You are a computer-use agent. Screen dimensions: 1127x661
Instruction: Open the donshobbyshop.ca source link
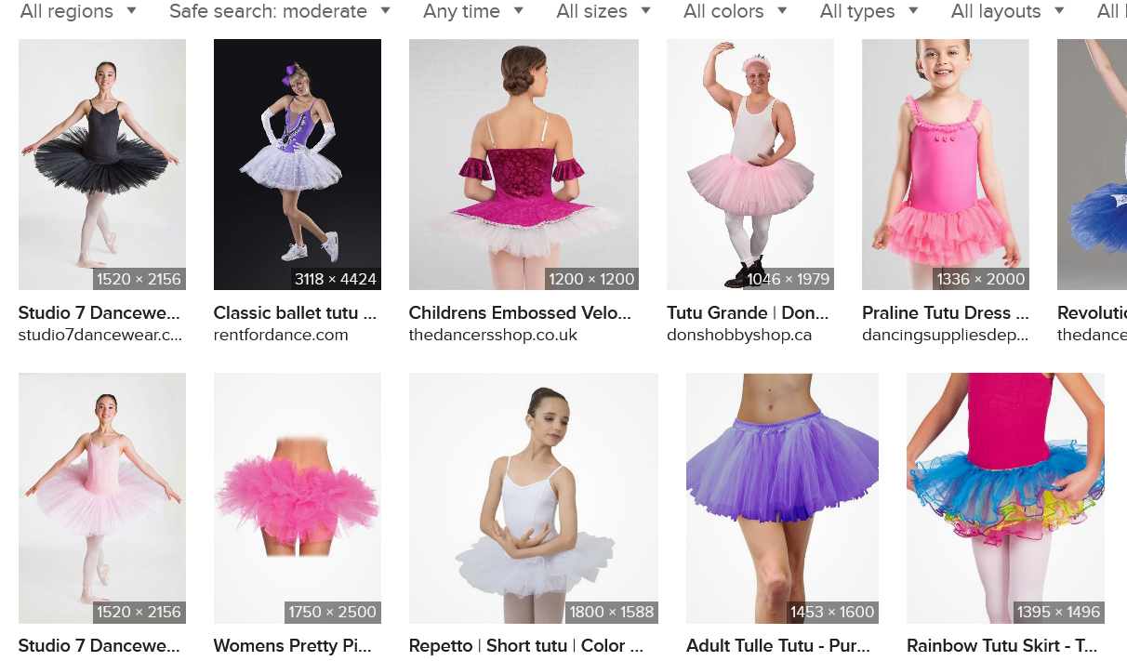pos(739,335)
